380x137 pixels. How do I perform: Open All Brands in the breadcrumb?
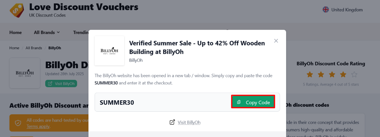coord(34,48)
